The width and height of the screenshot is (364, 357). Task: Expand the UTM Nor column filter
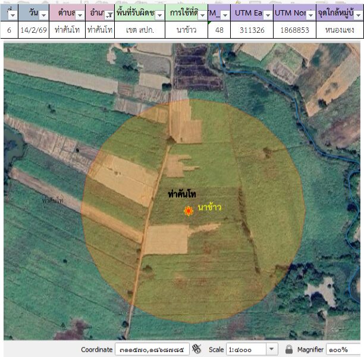[310, 15]
